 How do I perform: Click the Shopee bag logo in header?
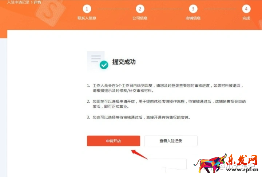tap(50, 11)
